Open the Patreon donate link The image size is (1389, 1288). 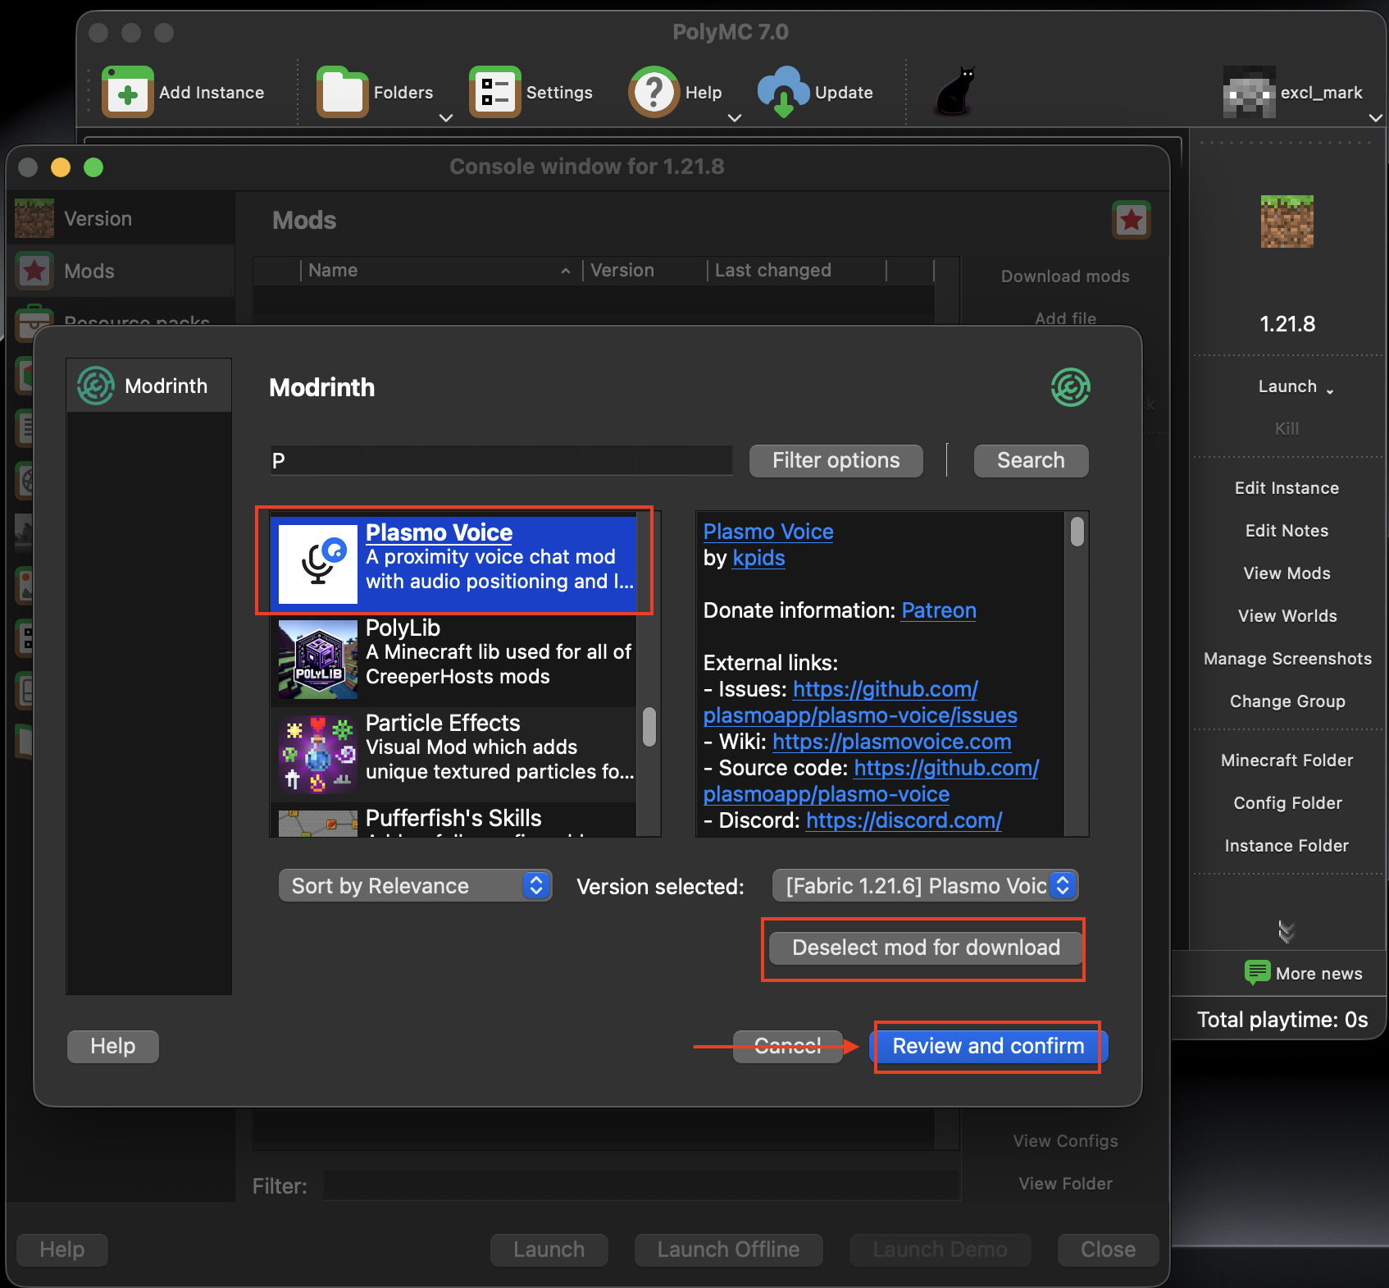click(x=938, y=610)
